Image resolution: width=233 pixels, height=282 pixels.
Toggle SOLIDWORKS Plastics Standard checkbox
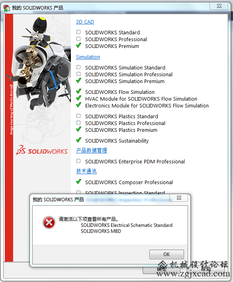coord(78,116)
